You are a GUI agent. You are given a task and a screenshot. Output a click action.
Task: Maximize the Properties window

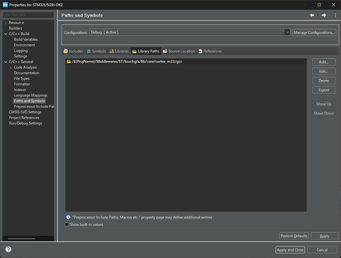click(x=319, y=4)
